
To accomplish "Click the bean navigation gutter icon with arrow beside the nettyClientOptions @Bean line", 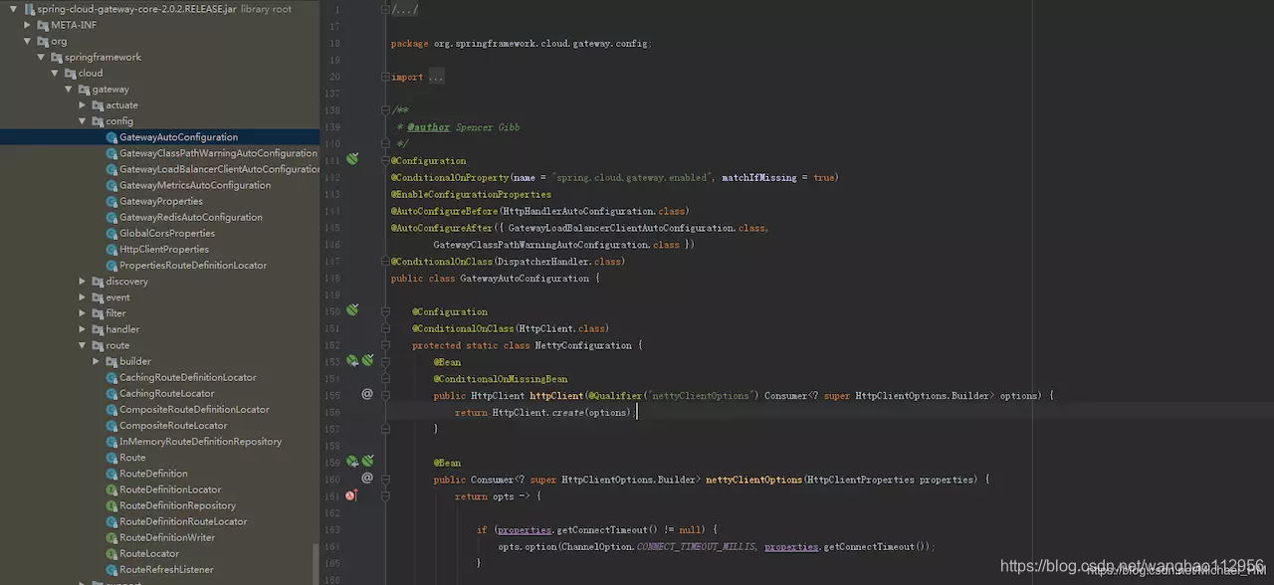I will point(351,462).
